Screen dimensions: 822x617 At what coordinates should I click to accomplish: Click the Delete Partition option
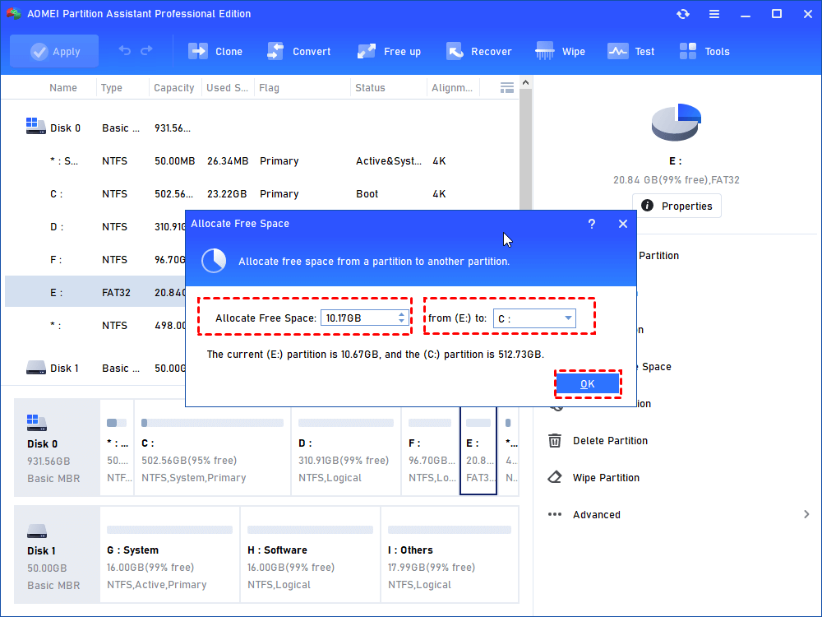pos(610,441)
